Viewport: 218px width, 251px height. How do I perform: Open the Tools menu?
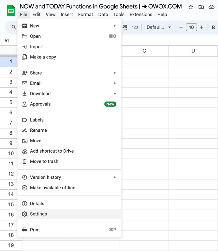coord(119,14)
